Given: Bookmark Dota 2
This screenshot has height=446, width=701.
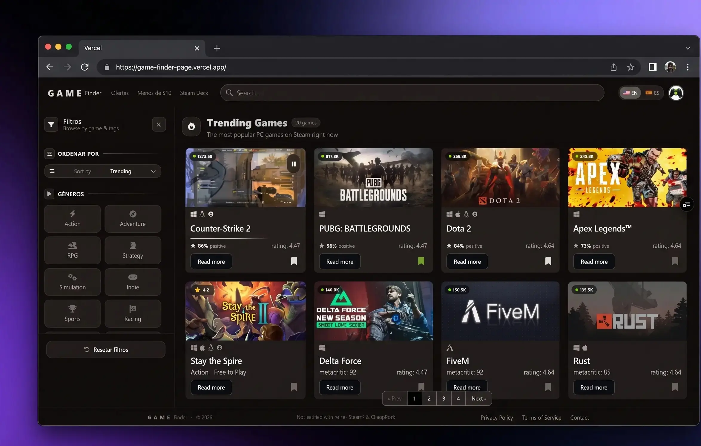Looking at the screenshot, I should tap(548, 261).
